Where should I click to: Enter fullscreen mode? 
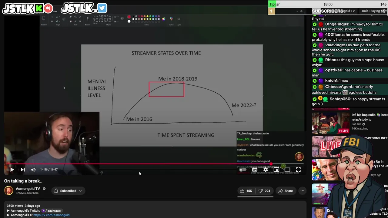click(x=298, y=170)
